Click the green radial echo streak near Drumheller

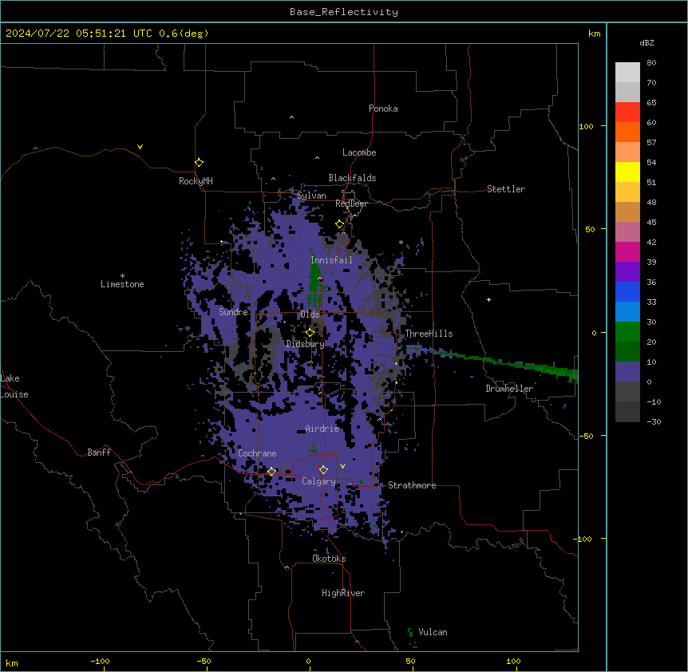[492, 360]
